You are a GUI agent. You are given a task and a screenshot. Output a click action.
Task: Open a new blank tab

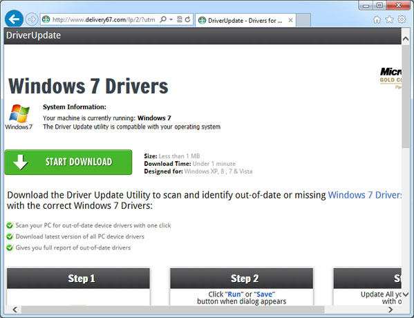tap(303, 20)
